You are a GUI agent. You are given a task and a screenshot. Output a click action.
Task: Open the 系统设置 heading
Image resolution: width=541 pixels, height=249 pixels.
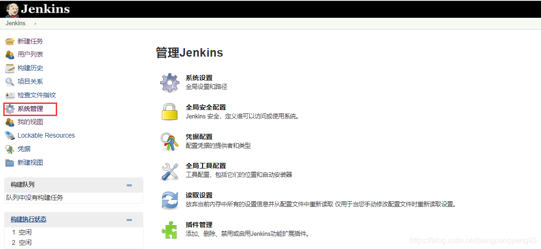[x=199, y=78]
